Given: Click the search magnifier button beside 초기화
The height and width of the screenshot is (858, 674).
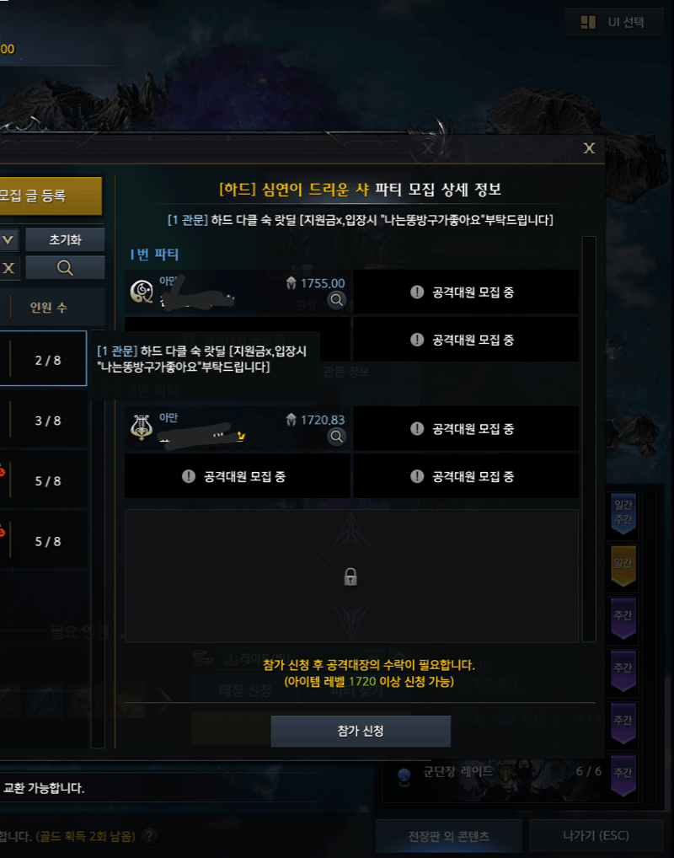Looking at the screenshot, I should (x=65, y=267).
